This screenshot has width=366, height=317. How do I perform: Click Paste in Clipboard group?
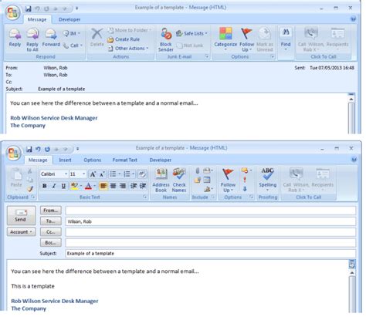coord(16,179)
